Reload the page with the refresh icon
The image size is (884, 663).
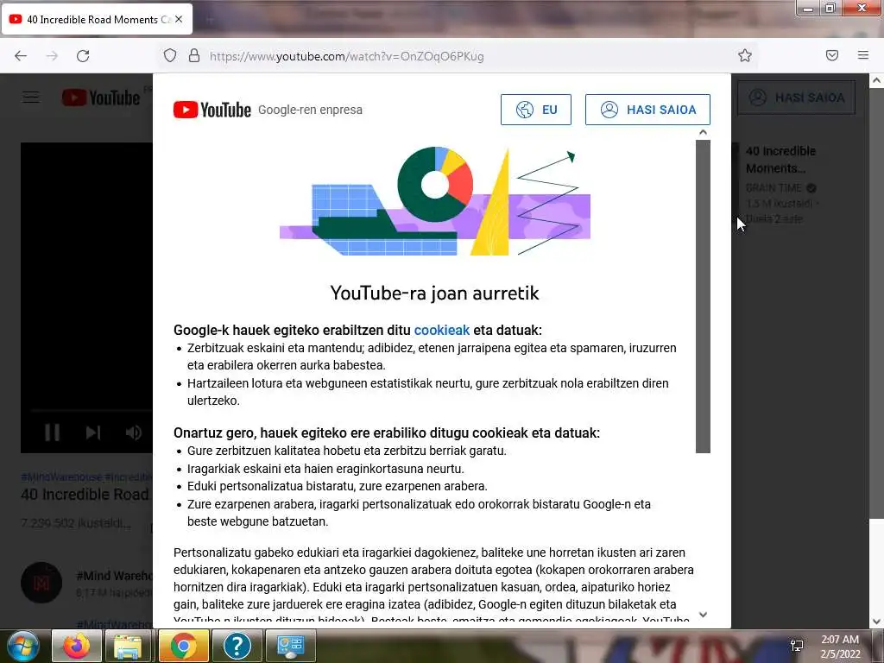tap(83, 56)
